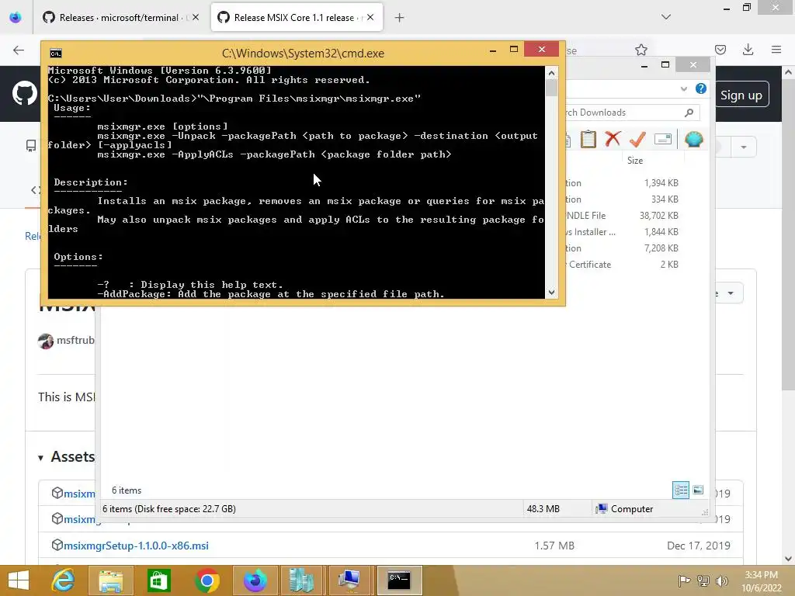The width and height of the screenshot is (795, 596).
Task: Bookmark this page with the star
Action: (641, 50)
